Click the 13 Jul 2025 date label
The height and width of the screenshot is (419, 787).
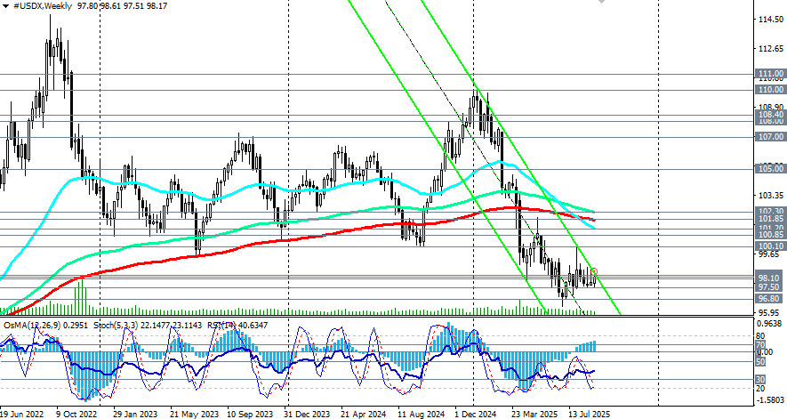coord(590,414)
